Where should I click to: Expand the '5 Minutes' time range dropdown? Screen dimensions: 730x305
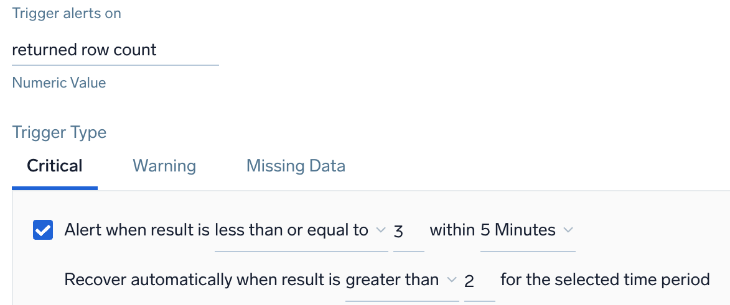pos(518,230)
